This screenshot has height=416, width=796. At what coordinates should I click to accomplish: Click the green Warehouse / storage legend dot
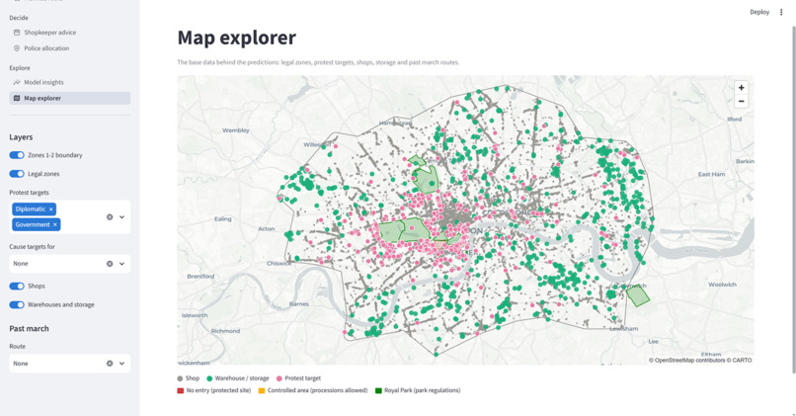point(209,378)
